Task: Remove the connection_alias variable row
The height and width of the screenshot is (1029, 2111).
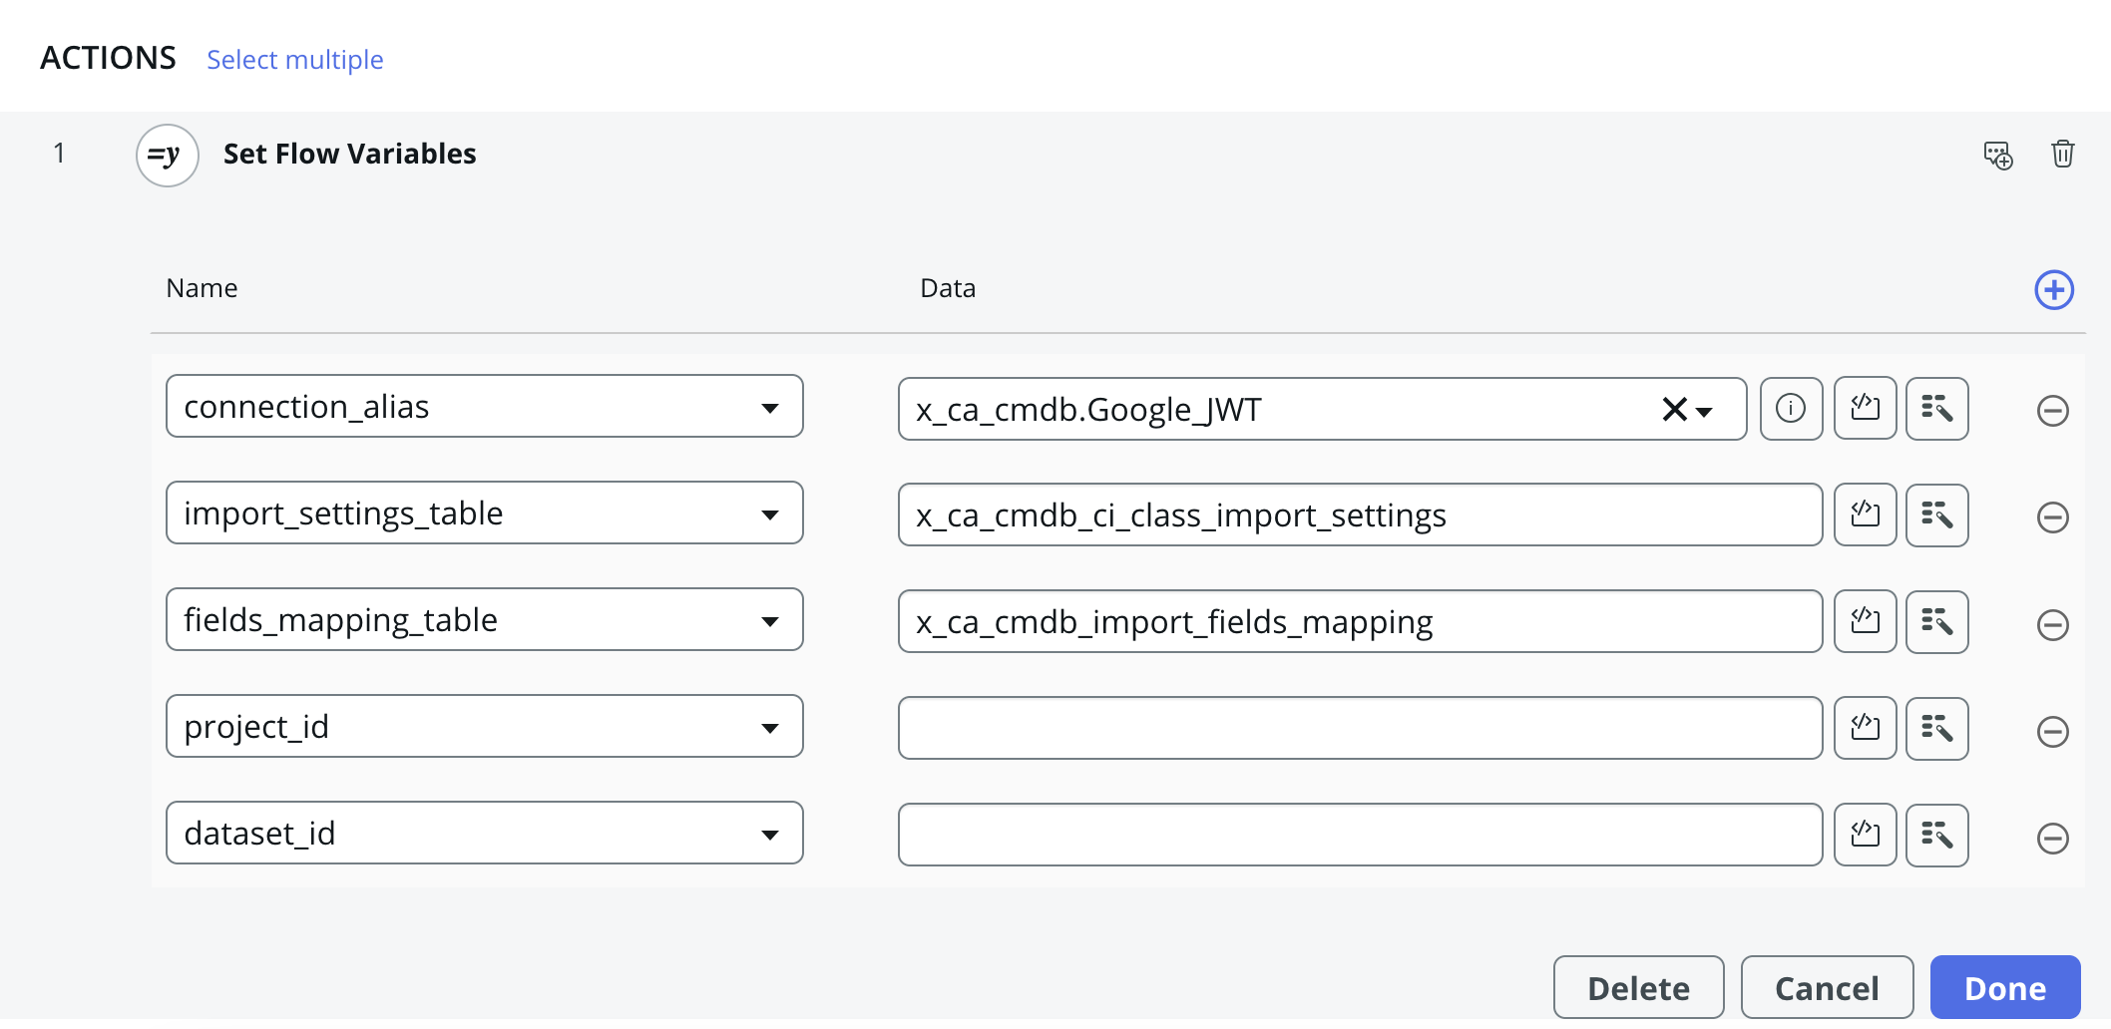Action: point(2052,411)
